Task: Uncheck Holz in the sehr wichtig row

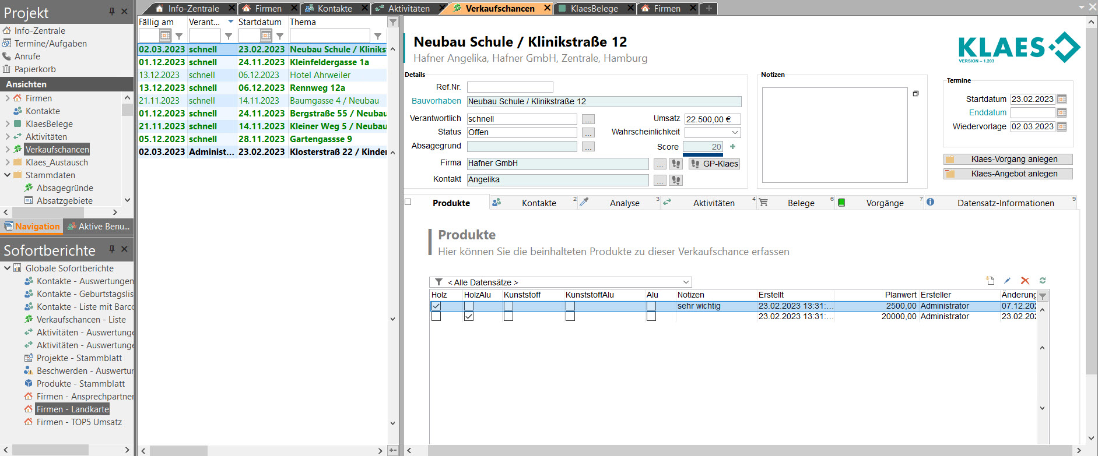Action: 436,306
